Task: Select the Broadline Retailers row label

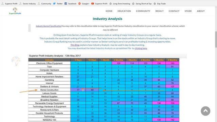Action: (50, 100)
